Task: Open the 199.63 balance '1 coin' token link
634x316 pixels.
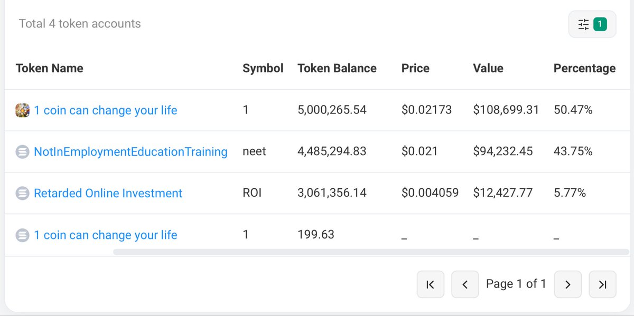Action: [106, 235]
